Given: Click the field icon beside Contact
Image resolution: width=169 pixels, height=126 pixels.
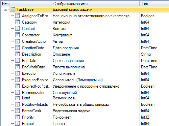Looking at the screenshot, I should tap(17, 29).
